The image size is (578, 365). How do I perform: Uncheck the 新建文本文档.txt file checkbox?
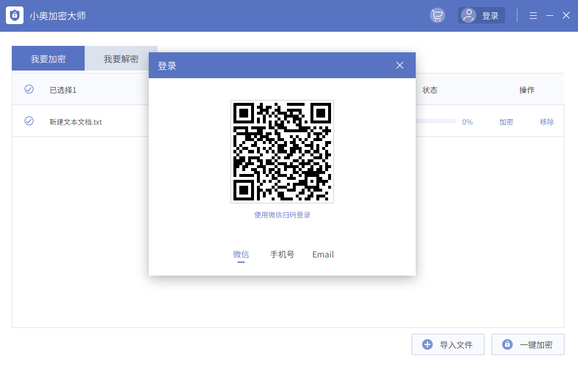[x=29, y=121]
